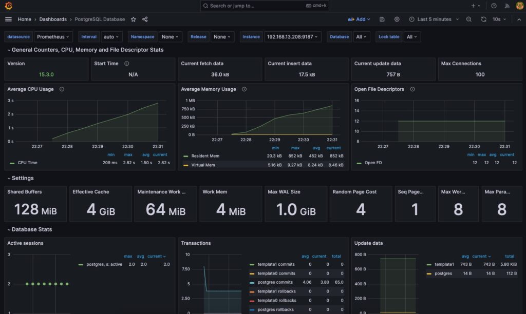Viewport: 526px width, 314px height.
Task: Zoom out the time range
Action: [x=469, y=19]
